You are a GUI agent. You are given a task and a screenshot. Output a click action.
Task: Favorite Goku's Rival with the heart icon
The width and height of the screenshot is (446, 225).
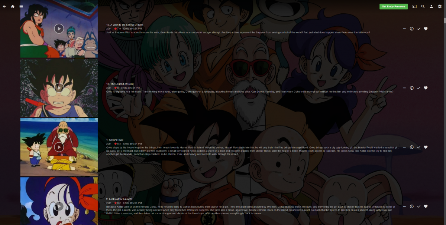click(x=426, y=147)
